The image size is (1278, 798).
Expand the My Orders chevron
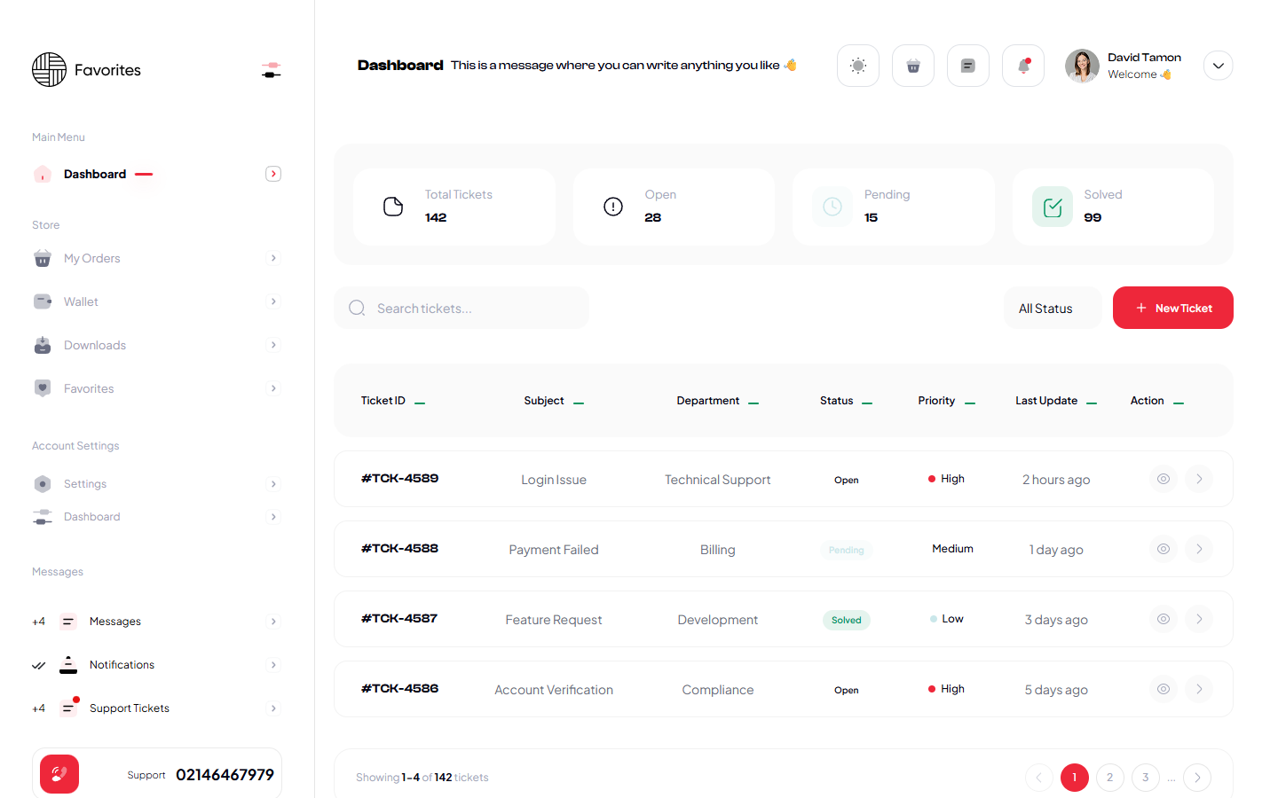click(x=273, y=258)
